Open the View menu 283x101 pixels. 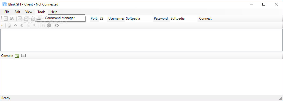[x=29, y=12]
